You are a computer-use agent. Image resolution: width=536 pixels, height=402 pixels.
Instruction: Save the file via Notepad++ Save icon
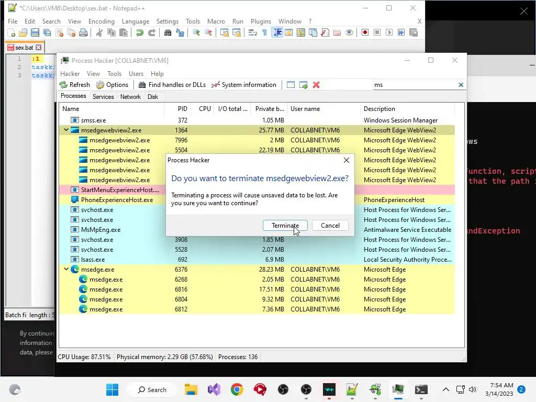35,33
